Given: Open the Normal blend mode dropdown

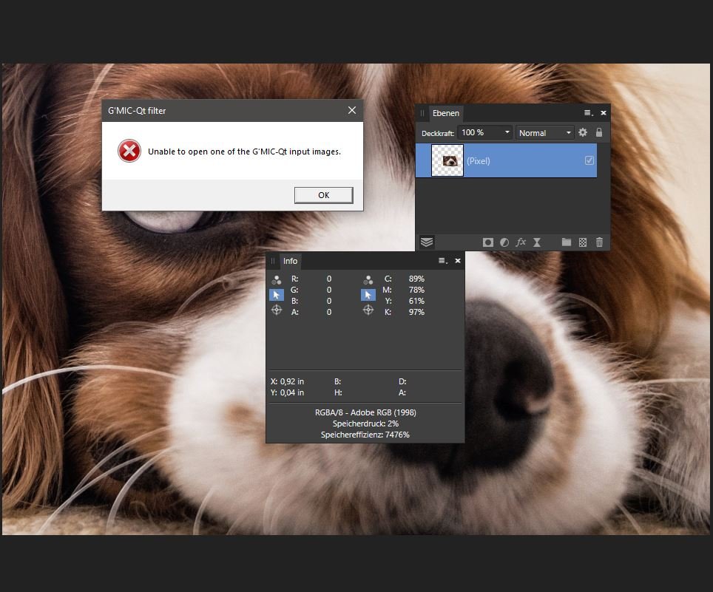Looking at the screenshot, I should pos(544,133).
